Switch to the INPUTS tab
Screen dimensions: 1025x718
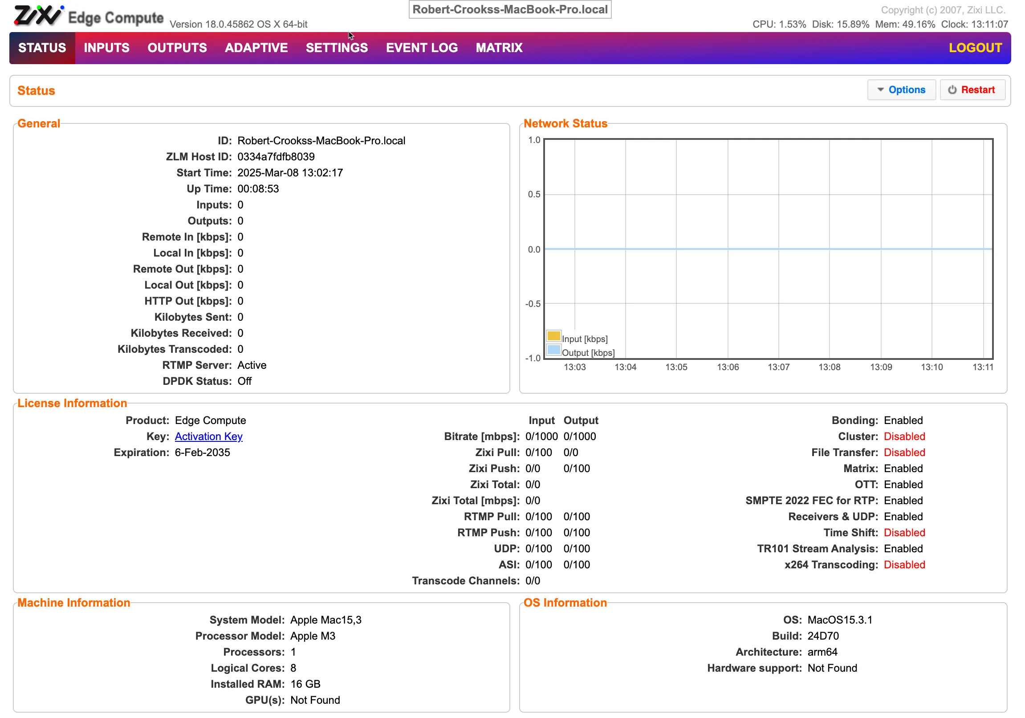(x=107, y=48)
